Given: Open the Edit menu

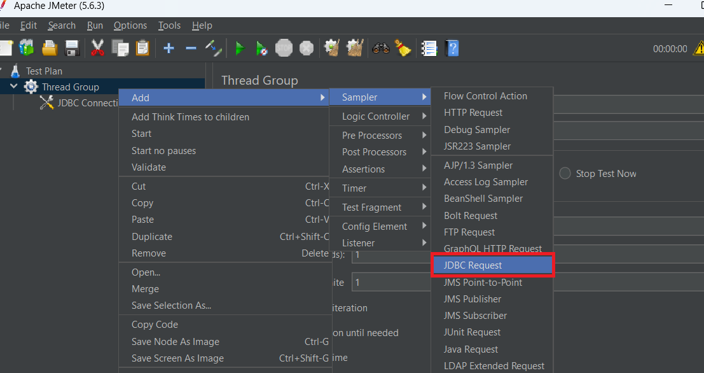Looking at the screenshot, I should (29, 25).
